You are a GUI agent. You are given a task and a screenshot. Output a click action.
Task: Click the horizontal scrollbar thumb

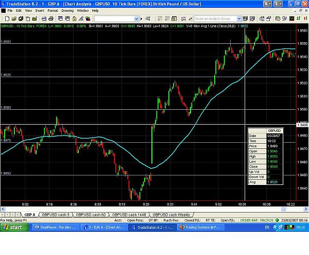[283, 209]
